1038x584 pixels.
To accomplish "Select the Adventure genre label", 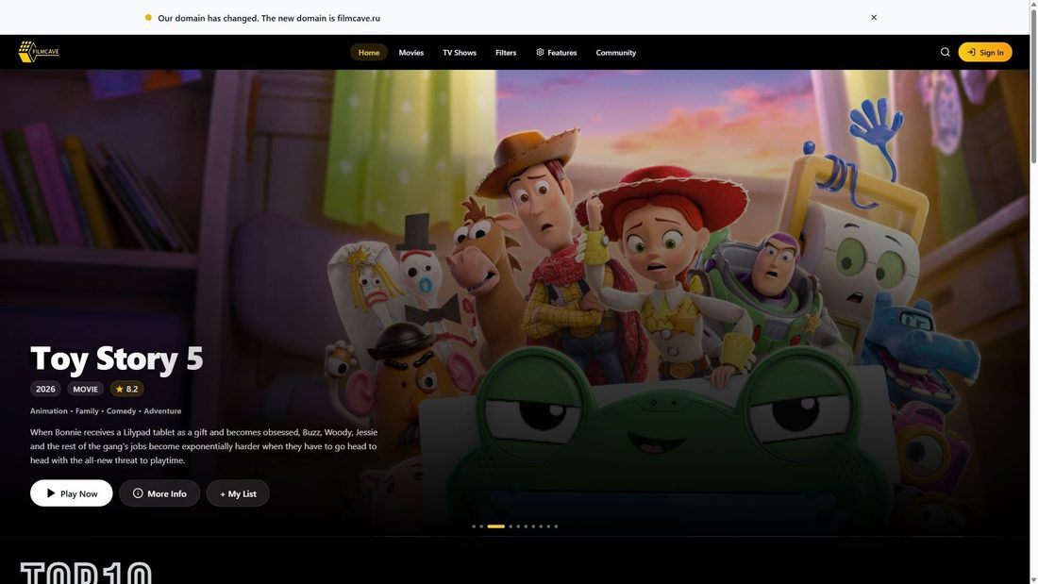I will (x=162, y=411).
